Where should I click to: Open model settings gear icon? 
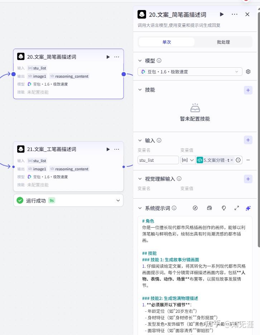coord(248,72)
